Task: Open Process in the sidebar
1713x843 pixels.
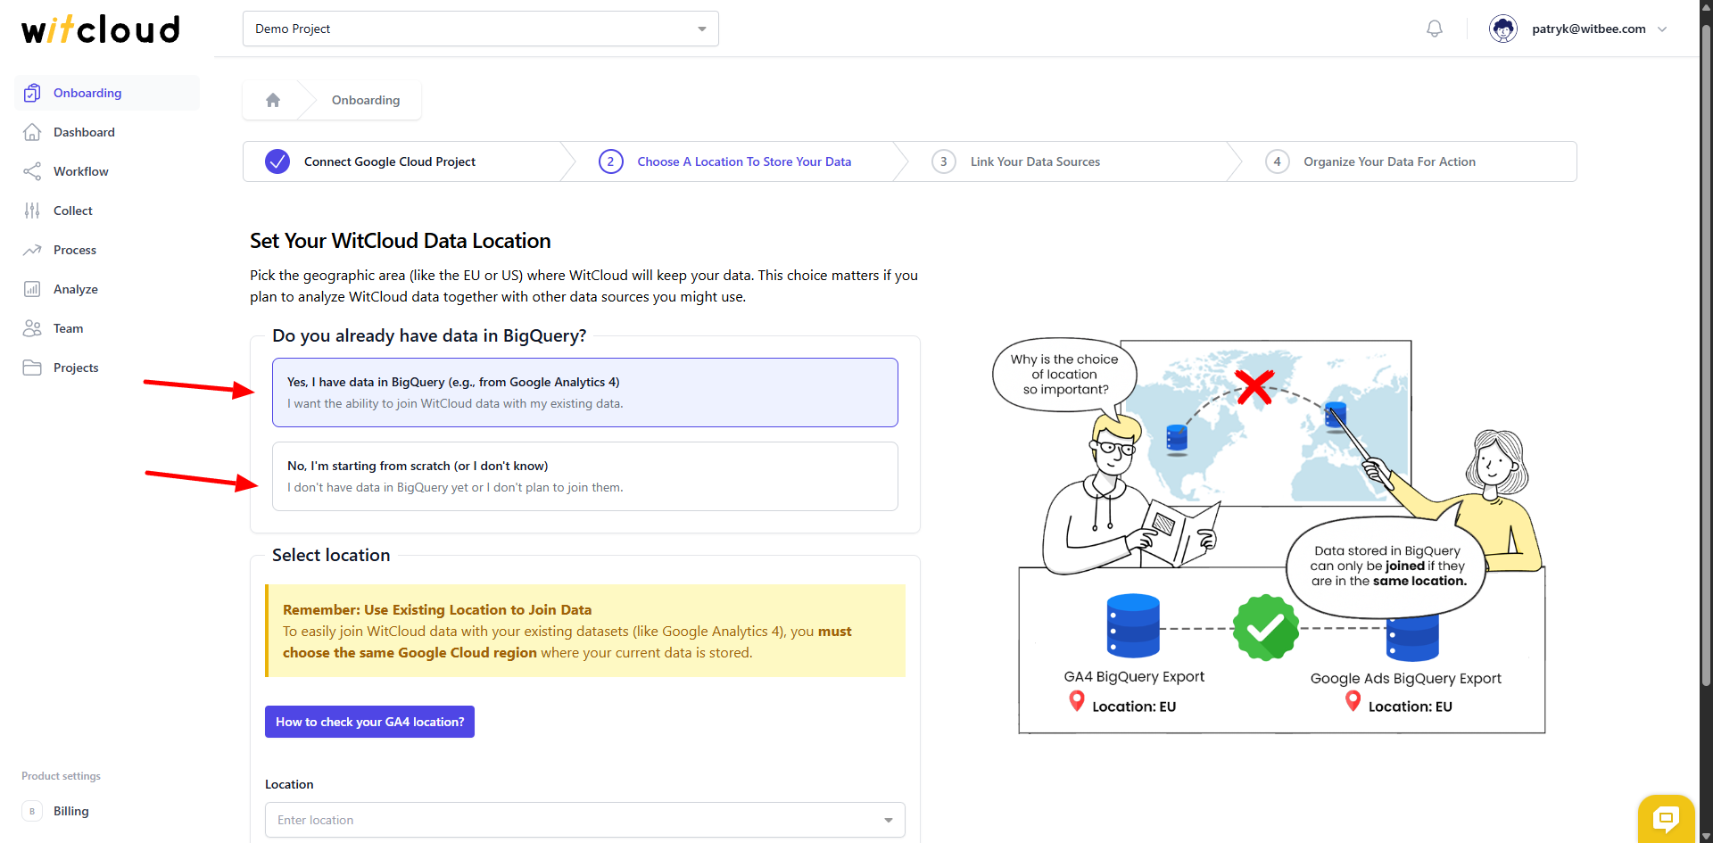Action: click(107, 250)
